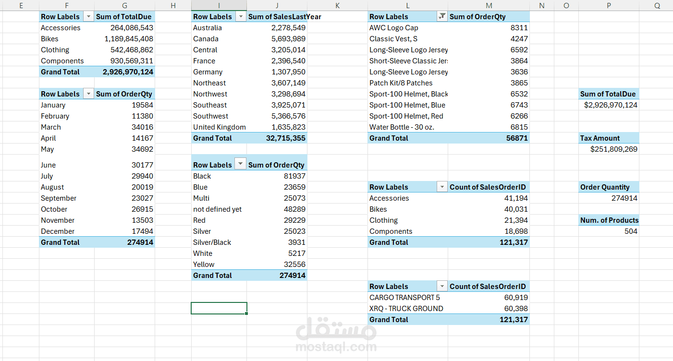Click the empty selected cell with green border
Screen dimensions: 673x361
click(219, 308)
